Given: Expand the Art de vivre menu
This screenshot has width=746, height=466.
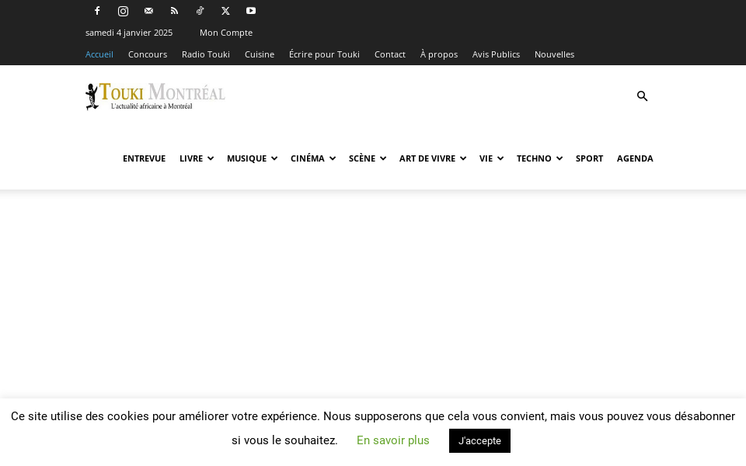Looking at the screenshot, I should pos(432,158).
